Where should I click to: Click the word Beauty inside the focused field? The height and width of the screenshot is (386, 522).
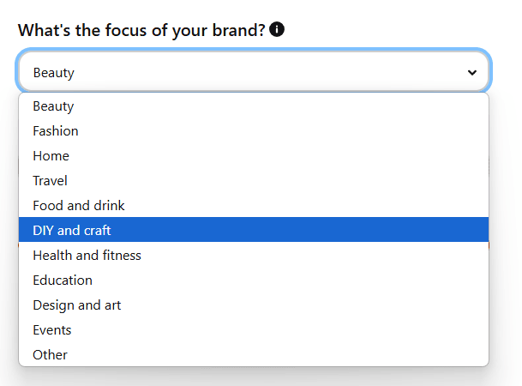[54, 73]
